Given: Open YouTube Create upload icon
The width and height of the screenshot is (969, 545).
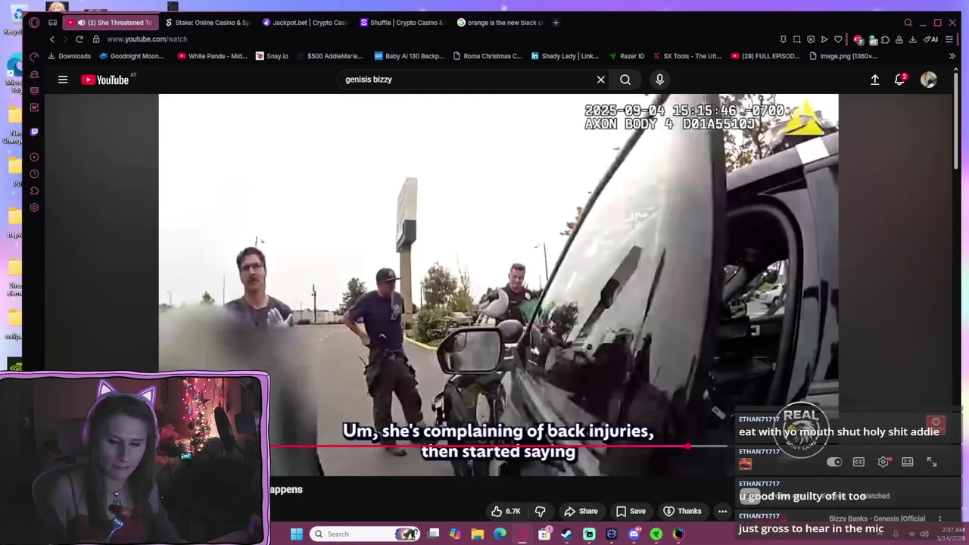Looking at the screenshot, I should click(874, 79).
